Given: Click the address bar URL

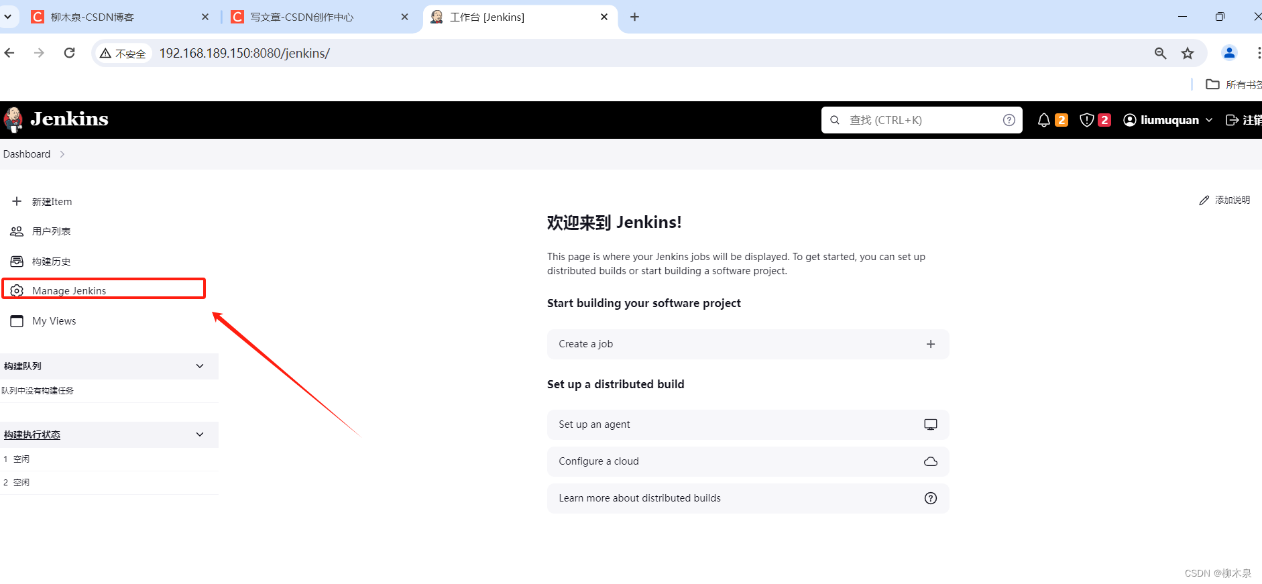Looking at the screenshot, I should coord(244,53).
